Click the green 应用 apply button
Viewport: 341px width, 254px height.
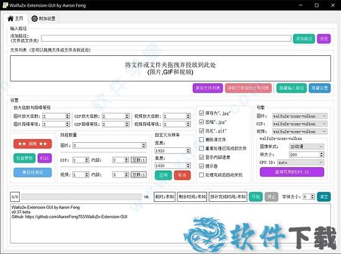[x=163, y=175]
